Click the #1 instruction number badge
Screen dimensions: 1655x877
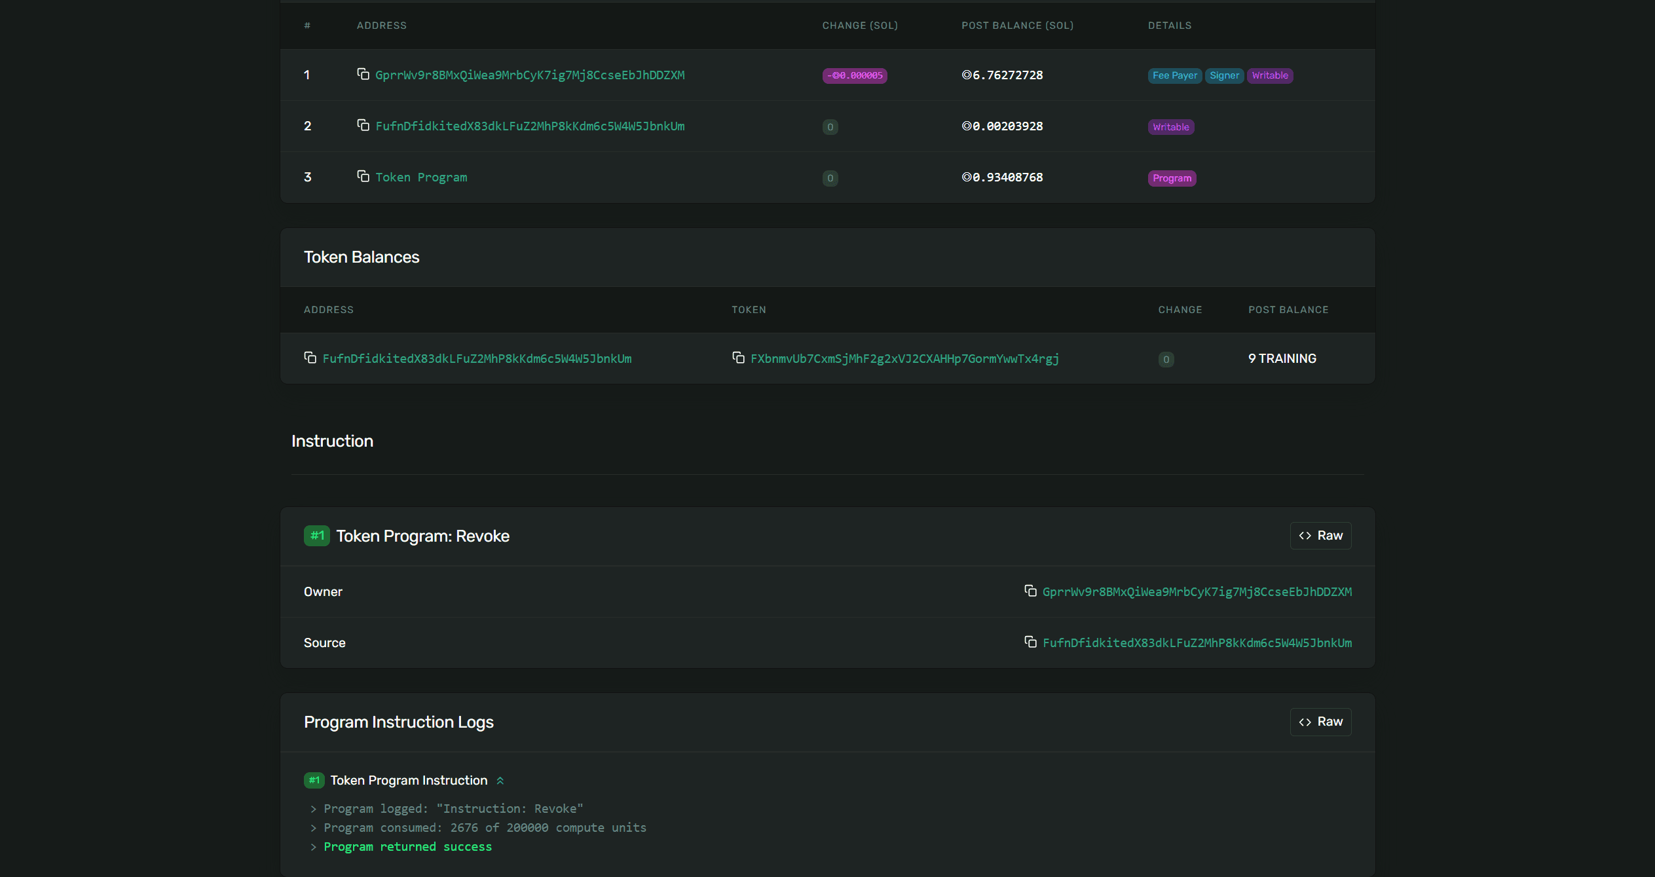tap(316, 535)
